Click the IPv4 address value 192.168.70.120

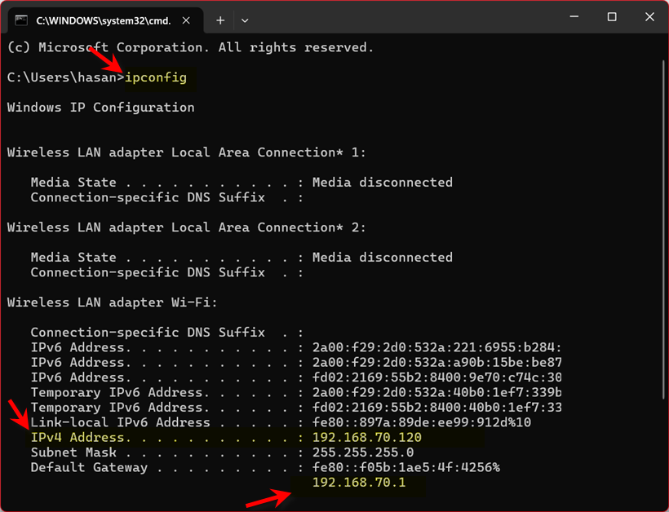tap(366, 438)
